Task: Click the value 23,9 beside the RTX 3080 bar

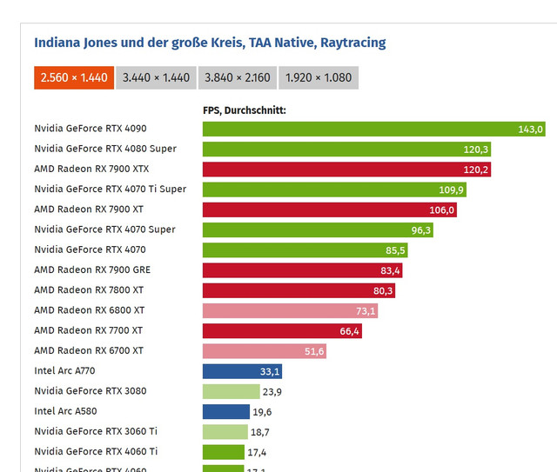Action: tap(272, 392)
